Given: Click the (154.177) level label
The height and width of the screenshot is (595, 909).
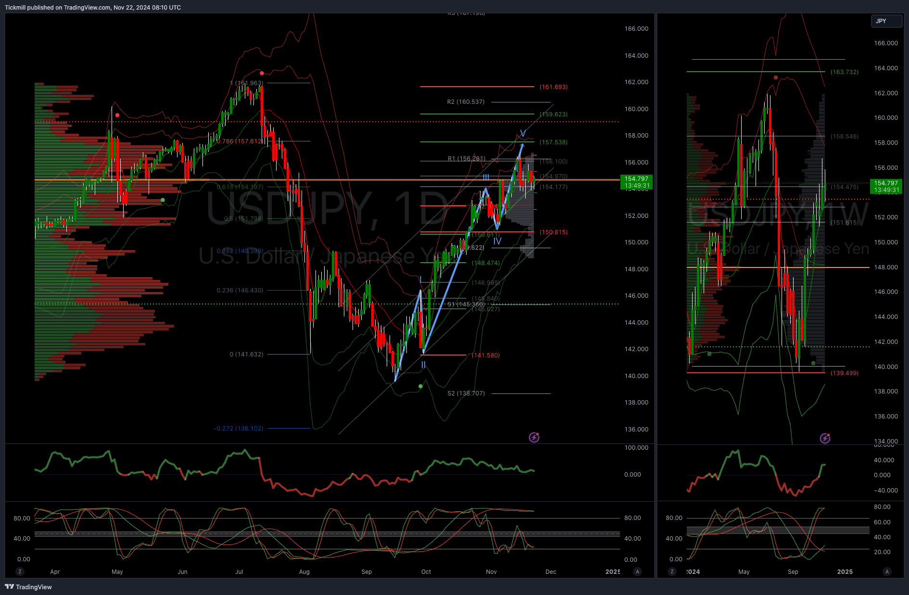Looking at the screenshot, I should point(554,187).
